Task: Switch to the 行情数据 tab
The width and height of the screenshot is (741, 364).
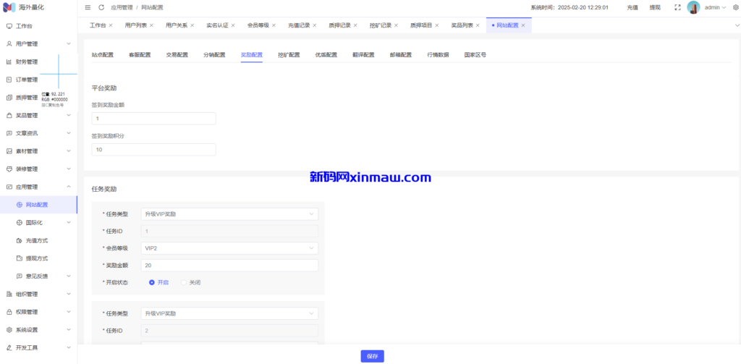Action: coord(438,55)
